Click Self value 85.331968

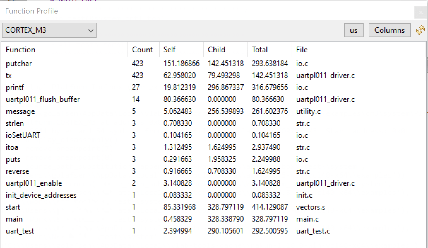(x=180, y=207)
